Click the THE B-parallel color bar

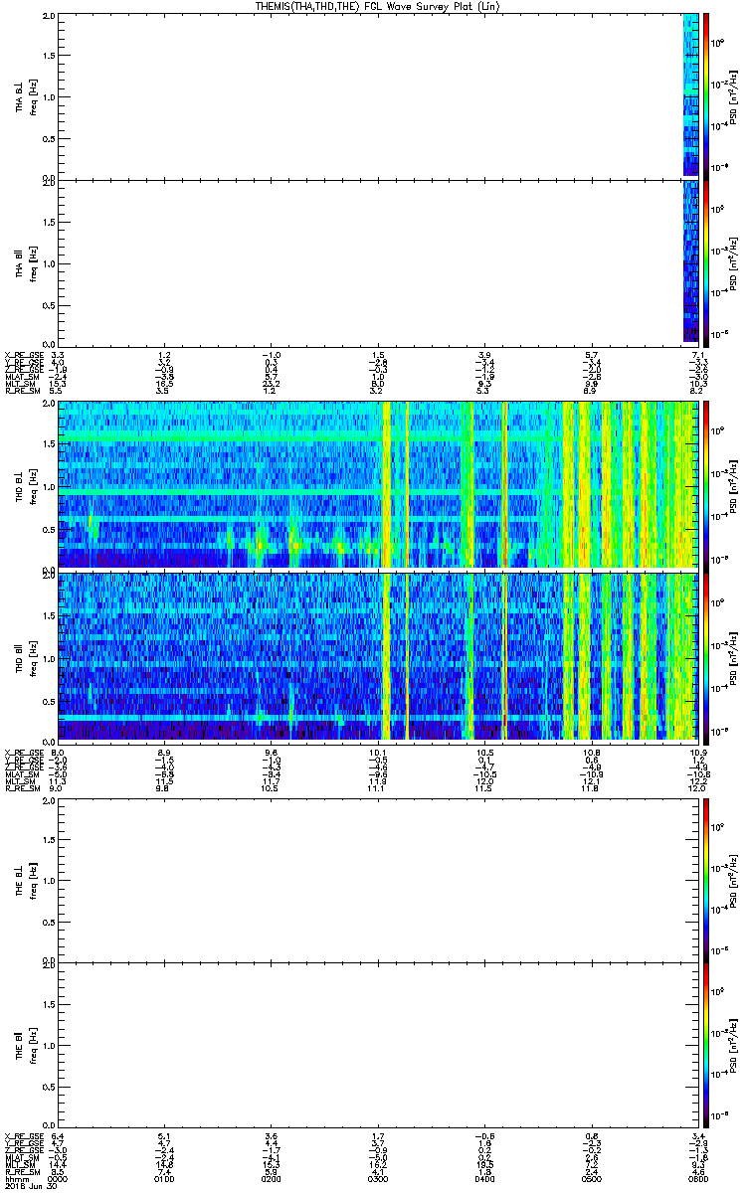coord(706,1044)
